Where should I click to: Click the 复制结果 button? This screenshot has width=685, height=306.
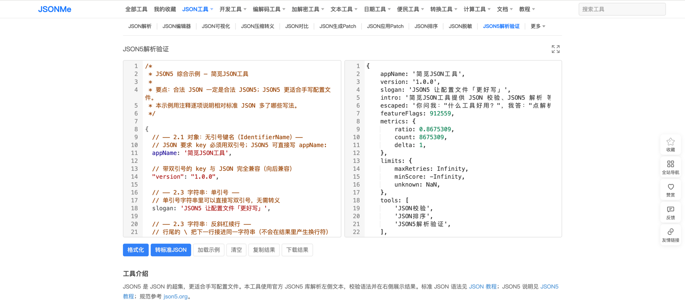(264, 250)
